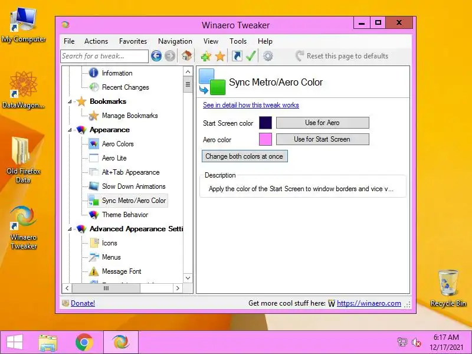The width and height of the screenshot is (472, 354).
Task: Click Change both colors at once
Action: pos(244,156)
